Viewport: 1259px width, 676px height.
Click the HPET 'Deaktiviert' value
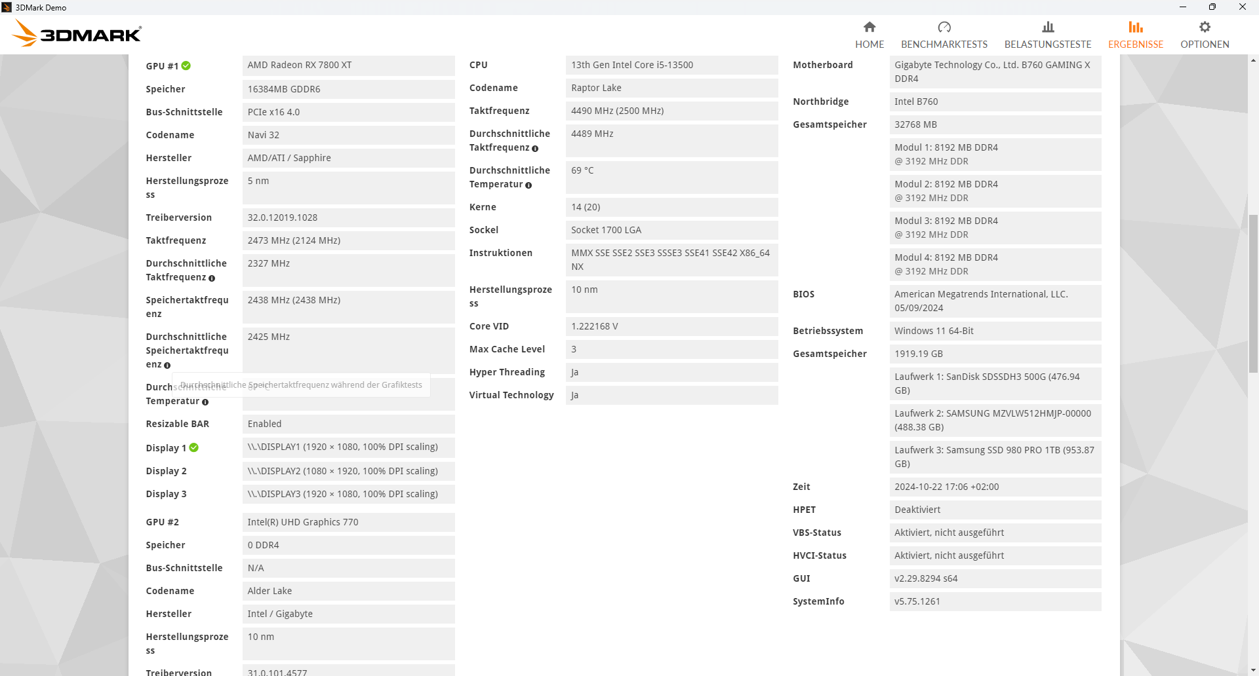click(x=995, y=510)
